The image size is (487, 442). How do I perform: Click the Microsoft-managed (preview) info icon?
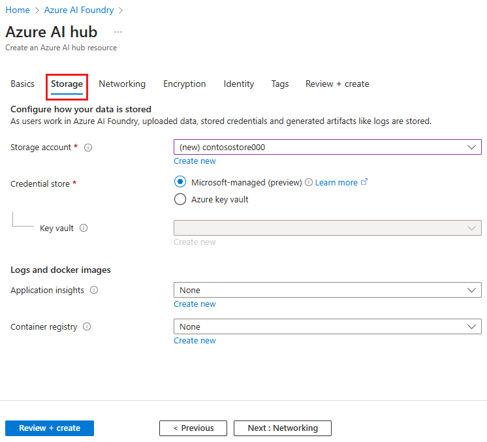click(309, 183)
